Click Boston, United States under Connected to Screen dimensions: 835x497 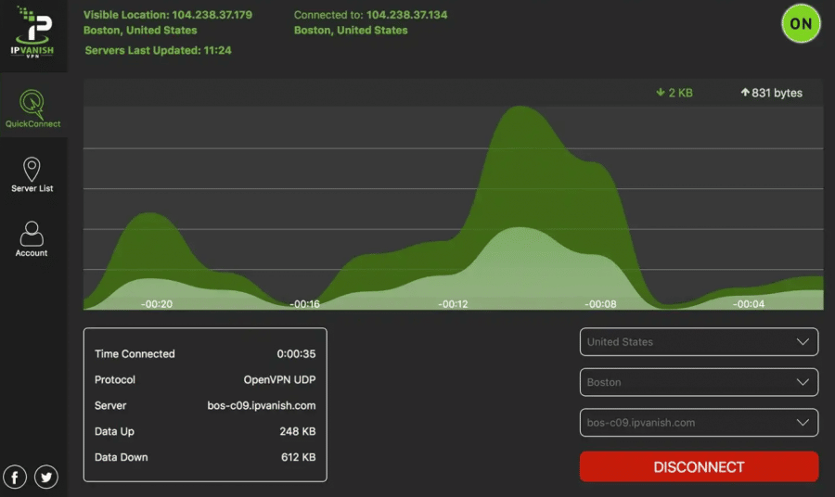pyautogui.click(x=351, y=31)
